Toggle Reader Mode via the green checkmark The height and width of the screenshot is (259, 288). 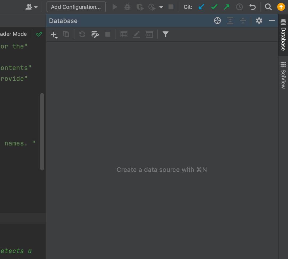click(39, 34)
